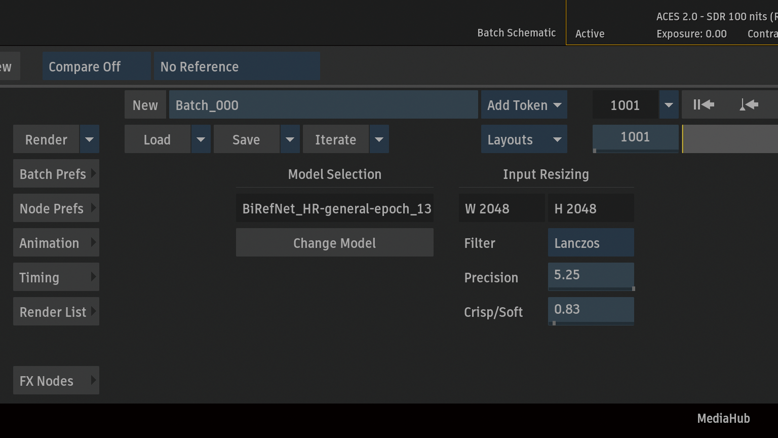Viewport: 778px width, 438px height.
Task: Expand the Iterate dropdown arrow
Action: (379, 139)
